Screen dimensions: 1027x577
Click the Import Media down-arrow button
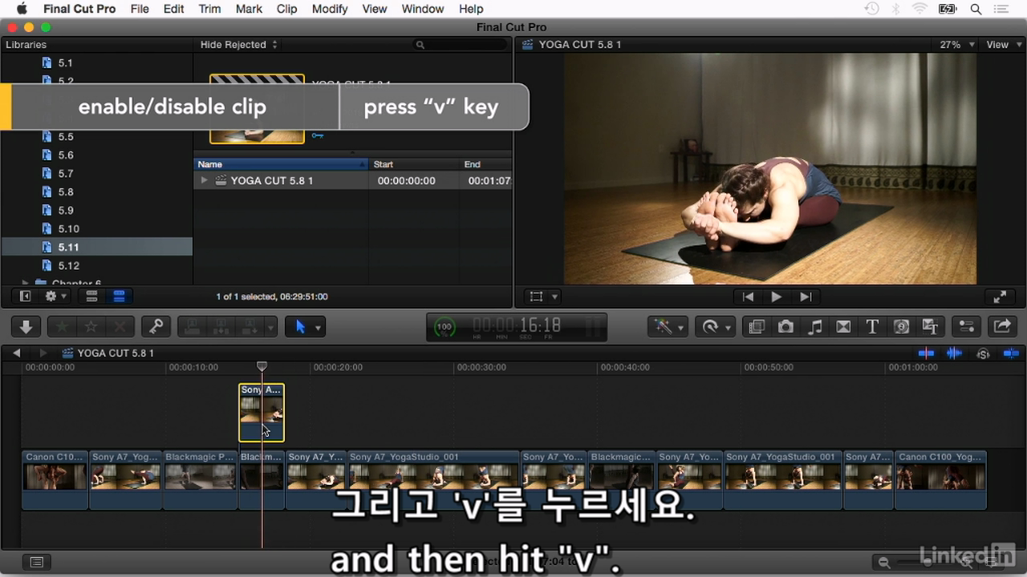(x=26, y=327)
